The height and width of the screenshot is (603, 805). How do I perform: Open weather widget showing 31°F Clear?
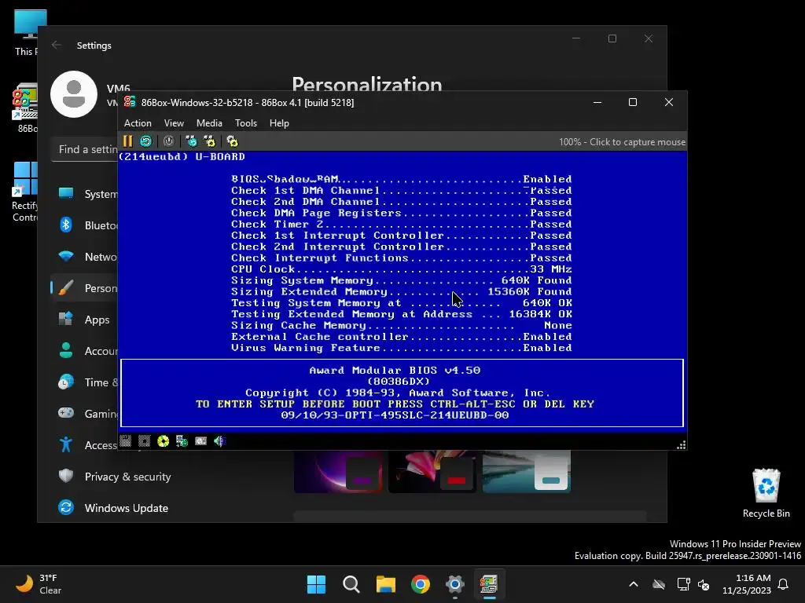39,584
